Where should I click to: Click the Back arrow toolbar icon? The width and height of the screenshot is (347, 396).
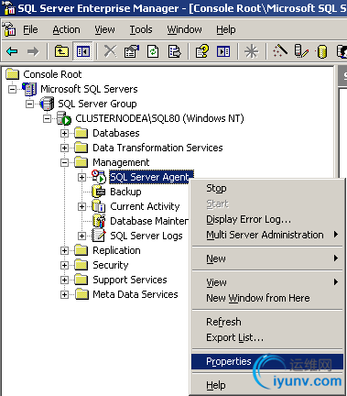[12, 51]
